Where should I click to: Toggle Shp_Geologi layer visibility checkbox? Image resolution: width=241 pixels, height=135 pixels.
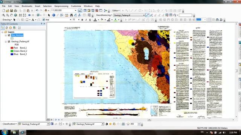click(9, 35)
